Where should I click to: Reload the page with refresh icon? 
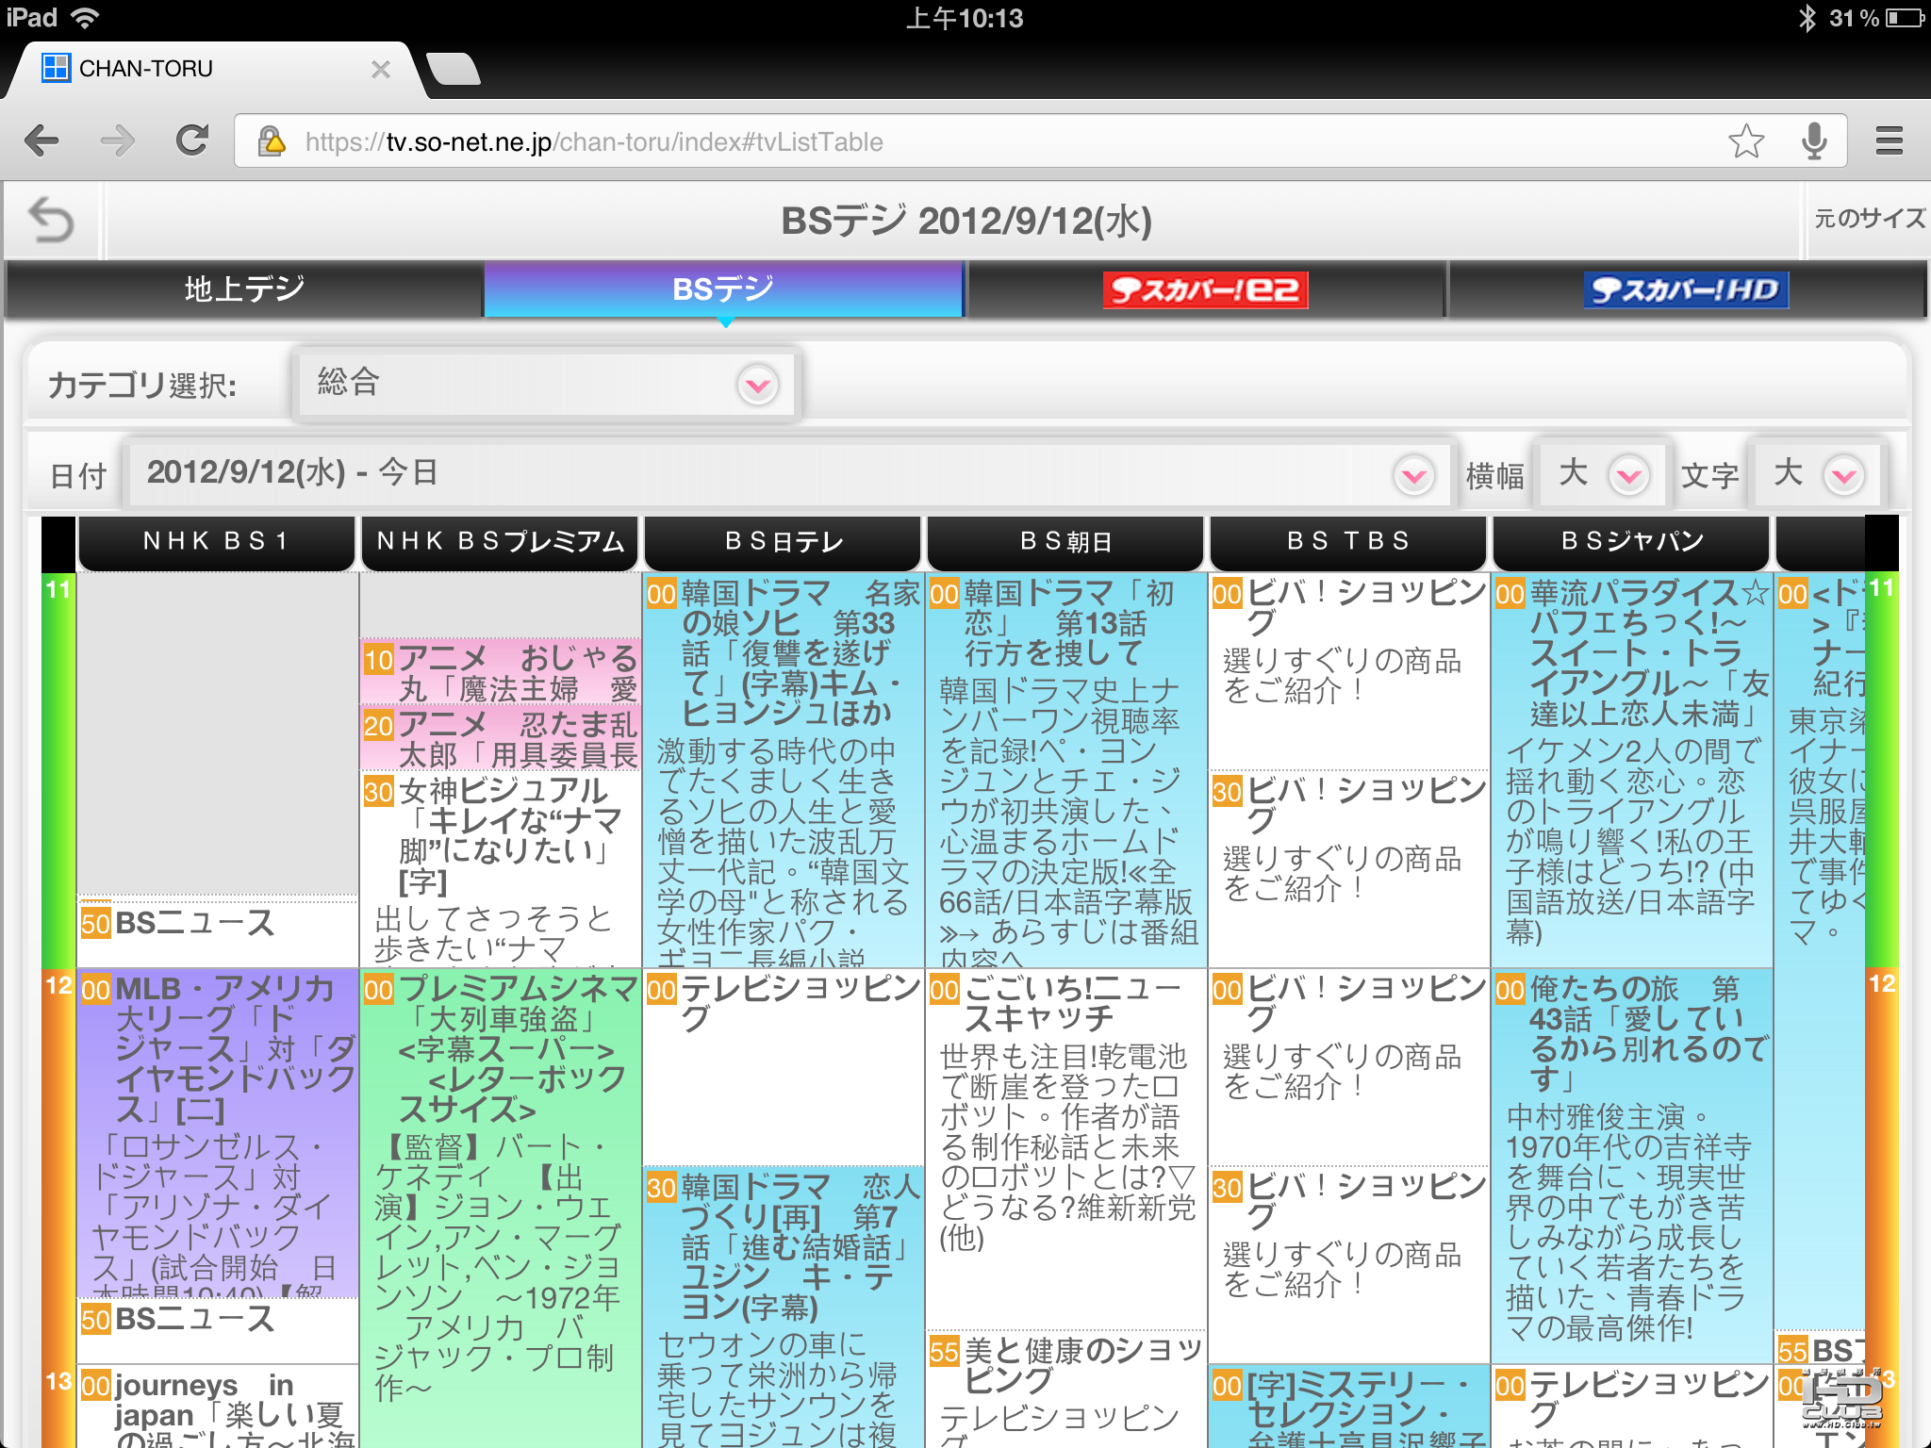coord(192,140)
